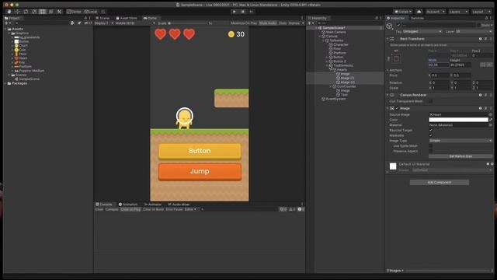This screenshot has height=280, width=497.
Task: Expand the Assets folder in Project
Action: tap(6, 29)
